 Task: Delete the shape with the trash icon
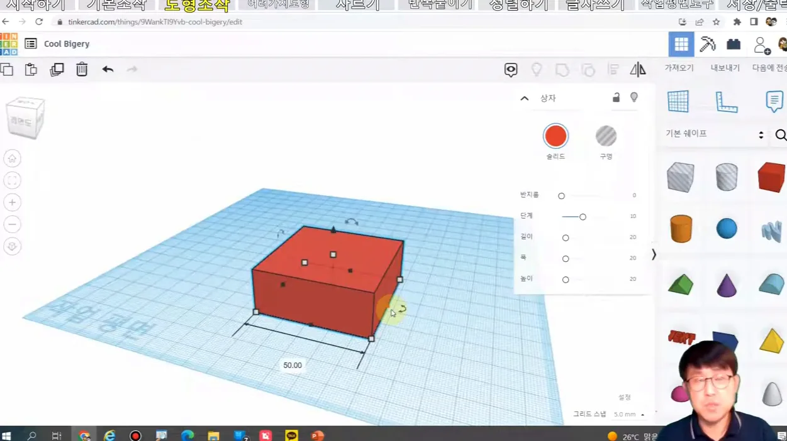[82, 69]
